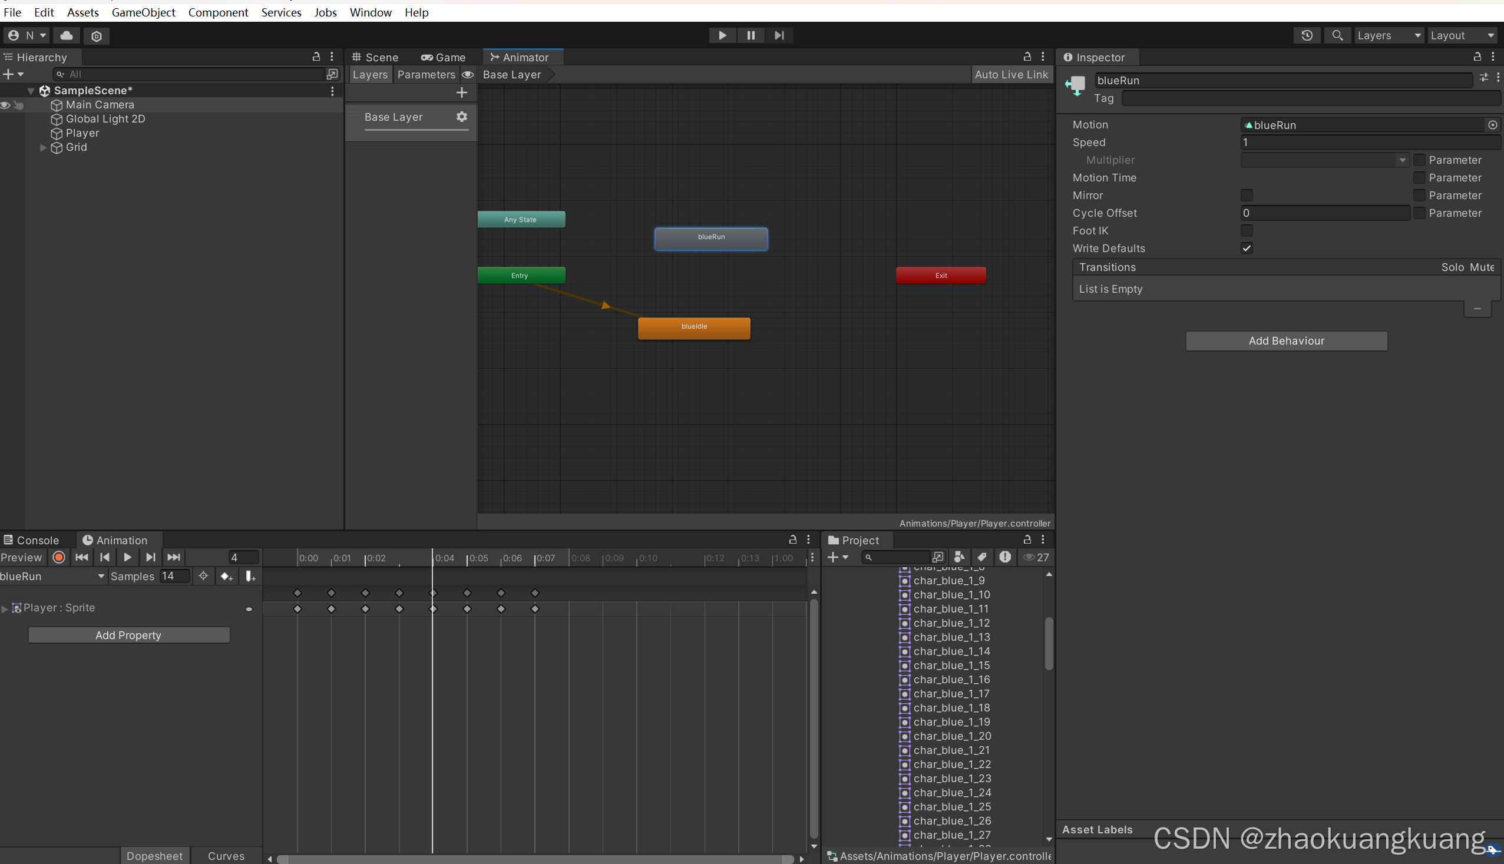Open Base Layer settings gear
The image size is (1504, 864).
(x=461, y=117)
